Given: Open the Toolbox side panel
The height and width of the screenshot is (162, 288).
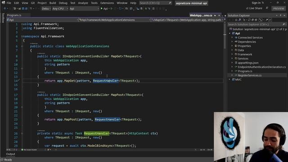Looking at the screenshot, I should tap(3, 18).
